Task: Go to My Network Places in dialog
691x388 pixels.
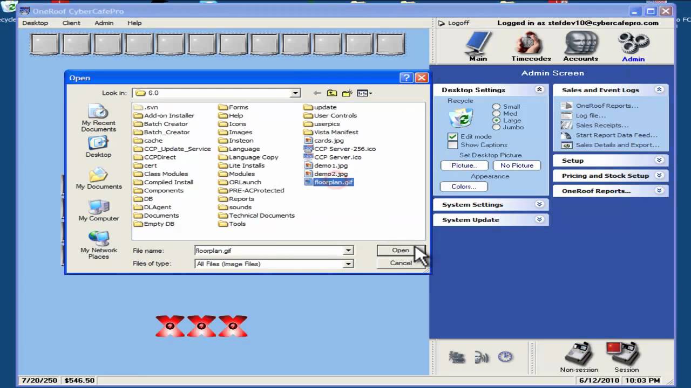Action: click(98, 245)
